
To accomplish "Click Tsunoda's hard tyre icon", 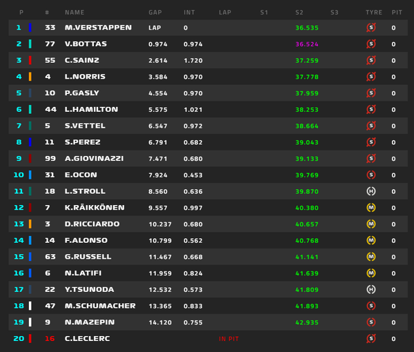I will [371, 289].
